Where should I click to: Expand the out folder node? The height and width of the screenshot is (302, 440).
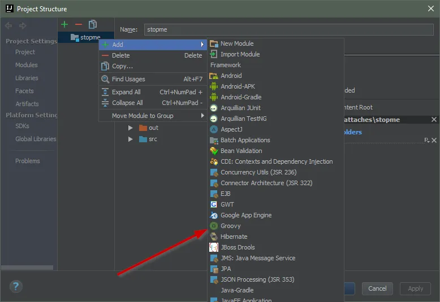coord(131,128)
